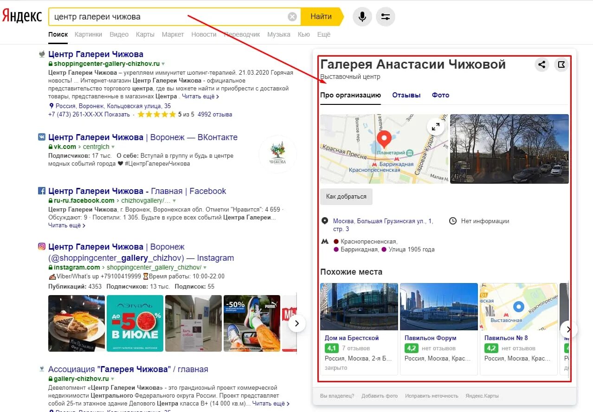Click the red location pin on the map

383,139
